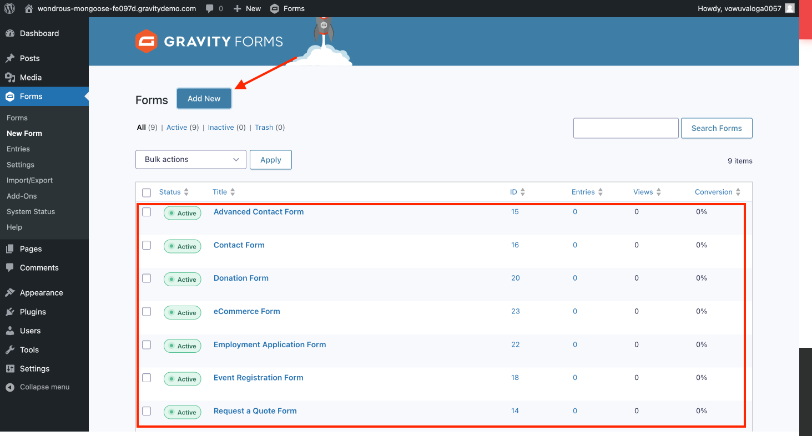Click the user avatar in admin bar

(x=789, y=8)
